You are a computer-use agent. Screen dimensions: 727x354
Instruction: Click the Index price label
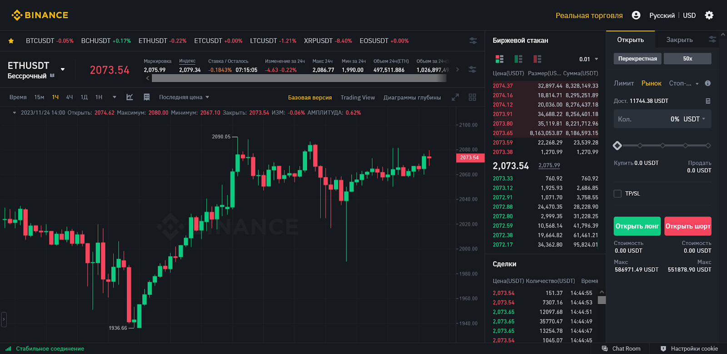(187, 61)
